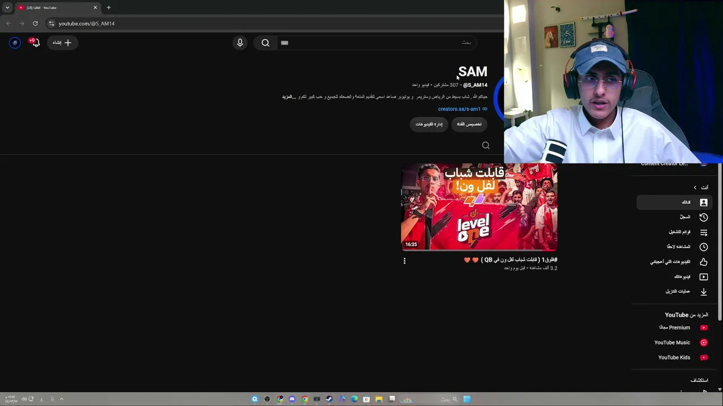Select the SAM - YouTube browser tab
This screenshot has height=406, width=723.
[x=58, y=8]
